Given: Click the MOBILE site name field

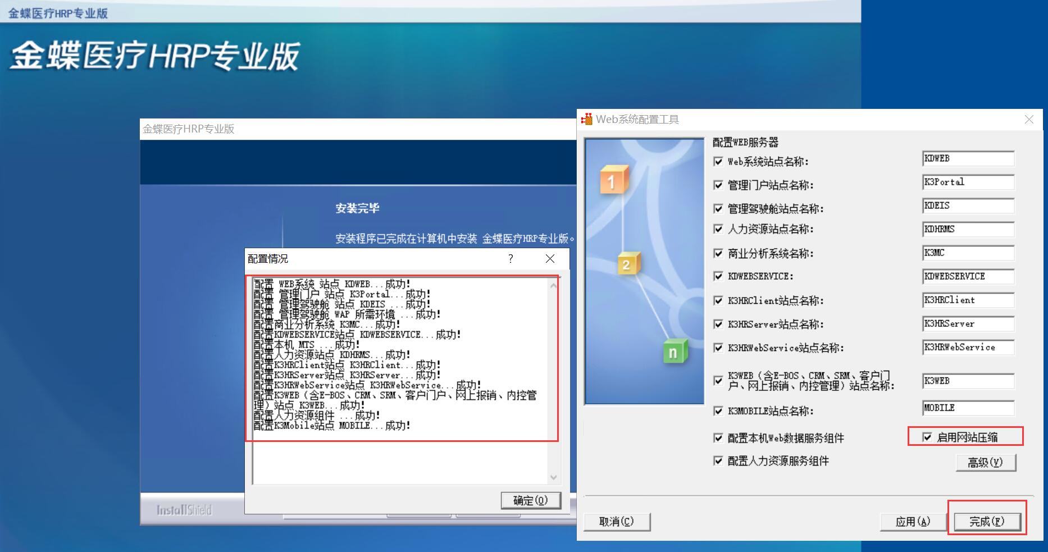Looking at the screenshot, I should [968, 408].
